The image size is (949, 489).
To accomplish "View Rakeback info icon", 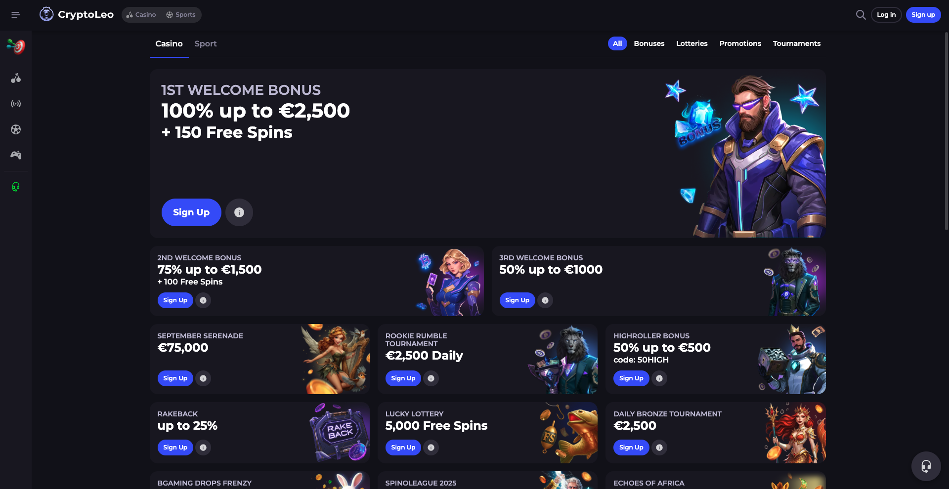I will pyautogui.click(x=203, y=448).
